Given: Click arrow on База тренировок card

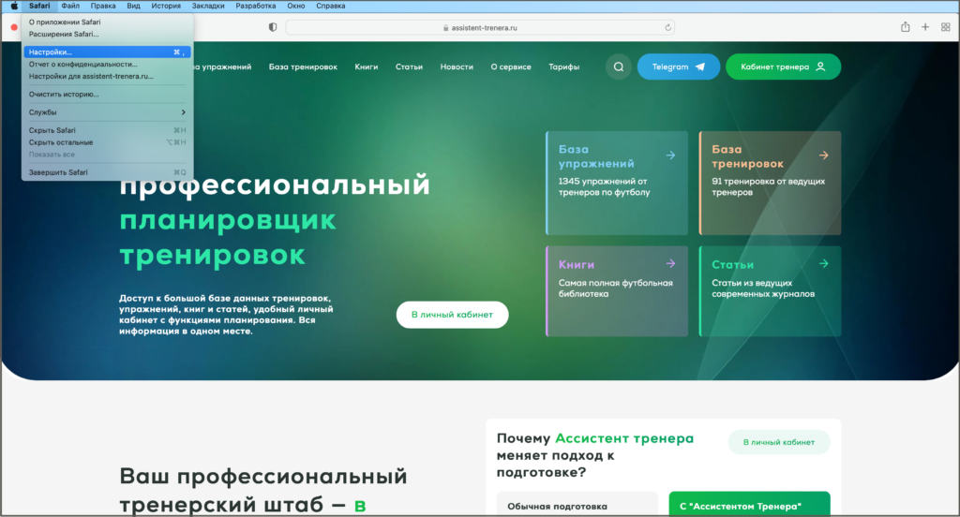Looking at the screenshot, I should click(x=823, y=155).
